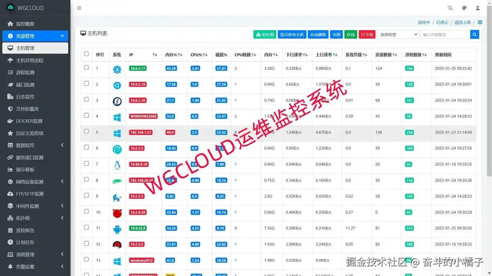
Task: Click Red Hat icon of host 10.2.2.5
Action: pyautogui.click(x=117, y=245)
